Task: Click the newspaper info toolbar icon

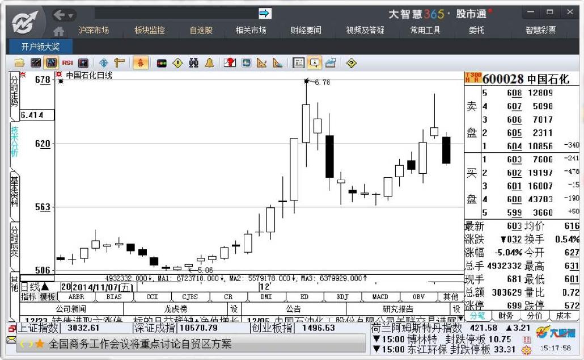Action: [x=299, y=63]
